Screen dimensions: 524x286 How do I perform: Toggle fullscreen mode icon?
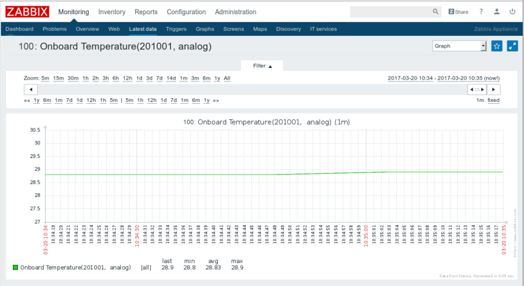[x=512, y=46]
